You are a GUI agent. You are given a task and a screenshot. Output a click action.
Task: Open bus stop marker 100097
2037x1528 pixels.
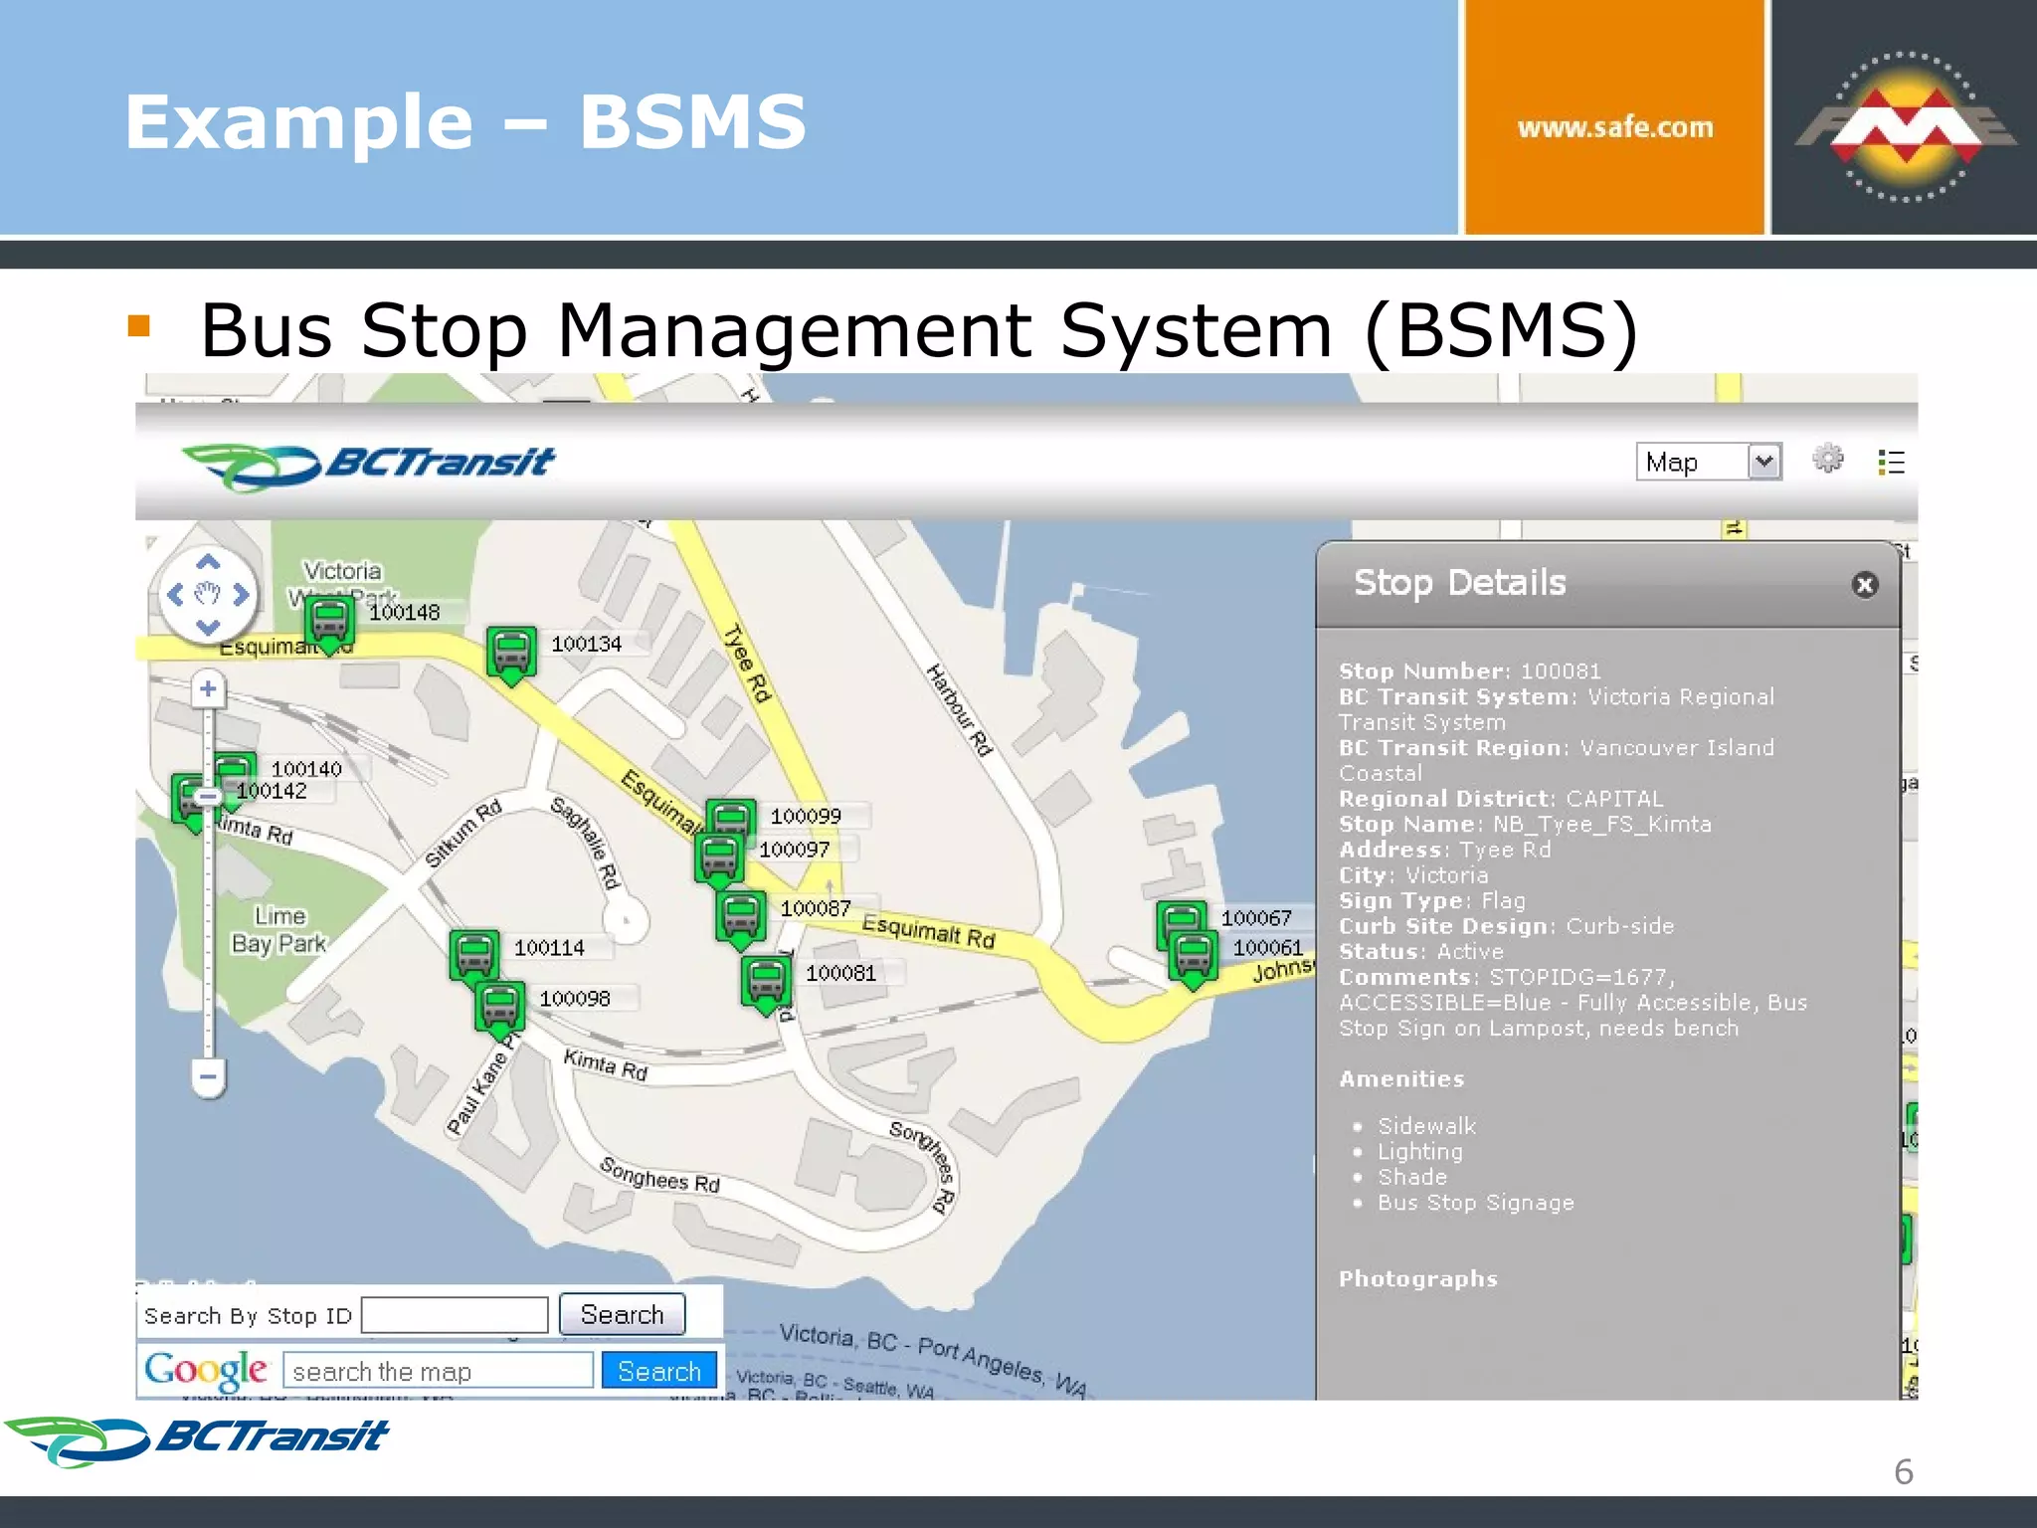719,859
